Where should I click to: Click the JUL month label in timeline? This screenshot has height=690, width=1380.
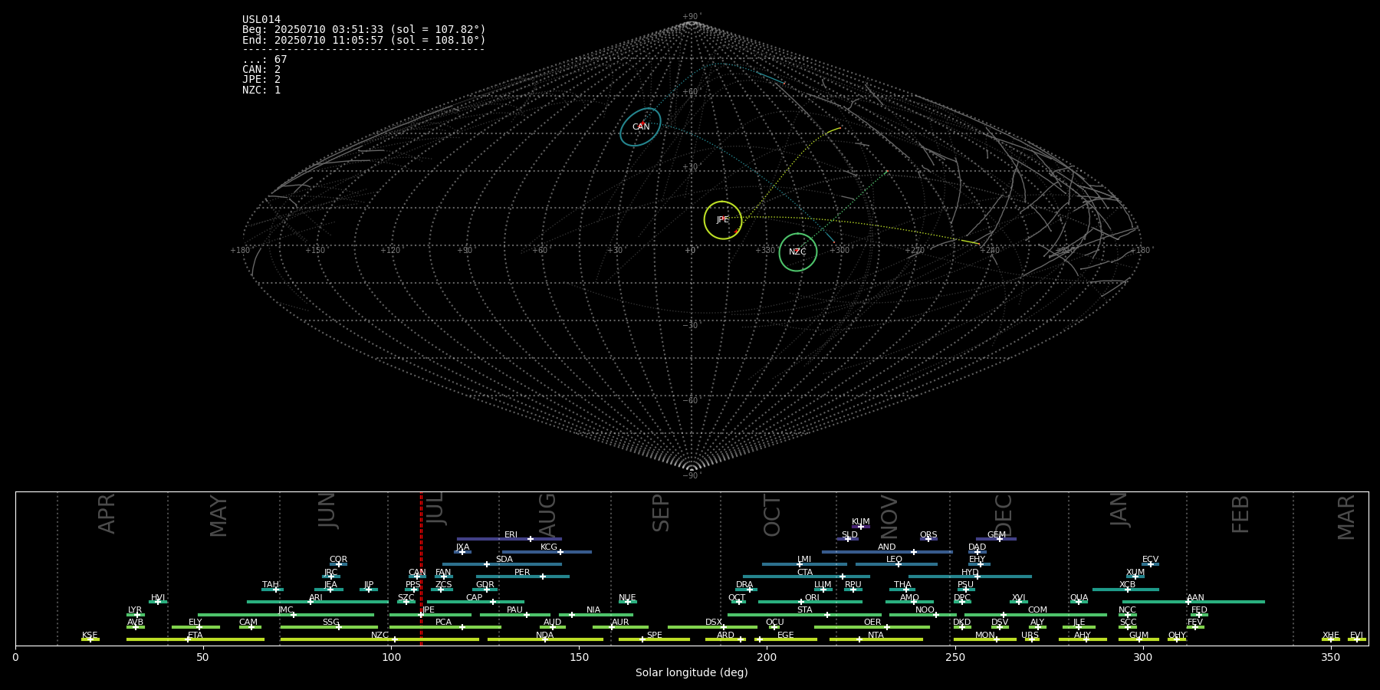pos(435,509)
